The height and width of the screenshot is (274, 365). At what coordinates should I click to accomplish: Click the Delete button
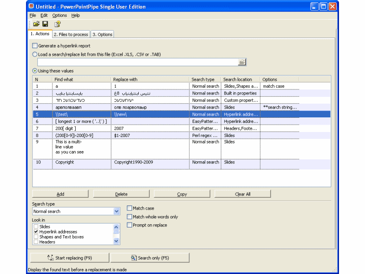[x=121, y=194]
